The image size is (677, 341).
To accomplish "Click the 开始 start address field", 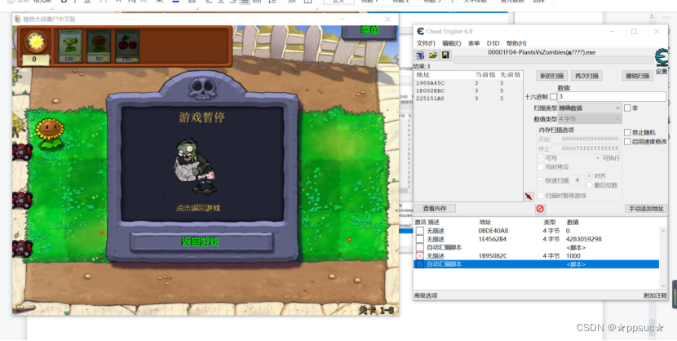I will click(585, 139).
